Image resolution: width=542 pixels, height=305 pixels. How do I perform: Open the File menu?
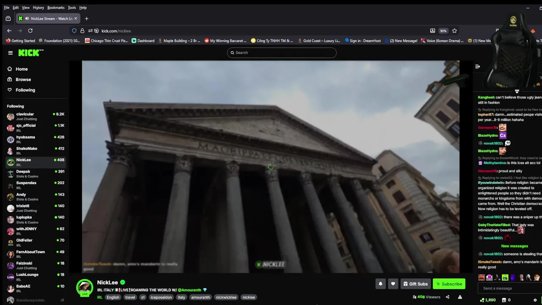click(x=7, y=8)
